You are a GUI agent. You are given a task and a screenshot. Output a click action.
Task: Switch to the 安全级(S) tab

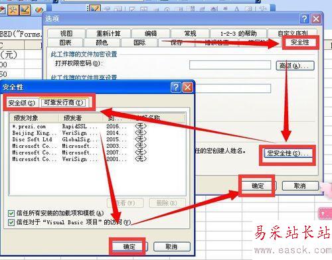tap(22, 103)
